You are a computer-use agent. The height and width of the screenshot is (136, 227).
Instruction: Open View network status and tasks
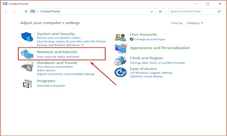(58, 57)
